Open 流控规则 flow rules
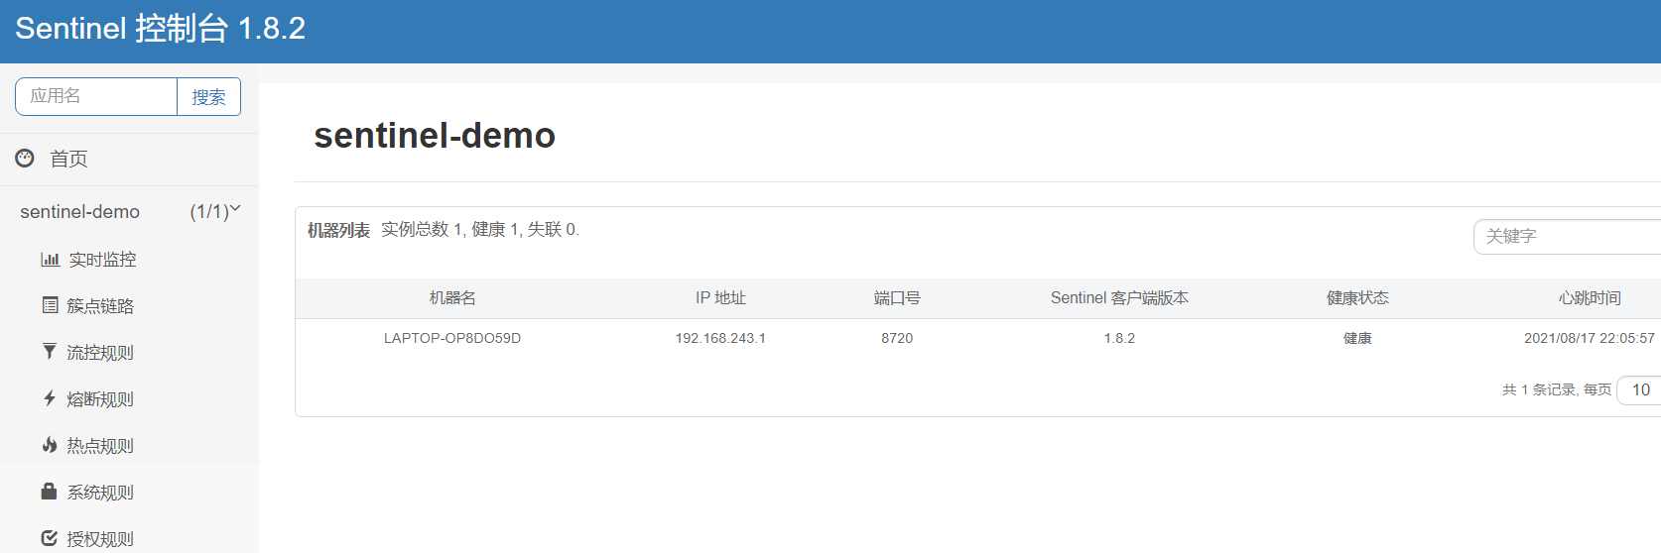The height and width of the screenshot is (553, 1661). [x=100, y=353]
